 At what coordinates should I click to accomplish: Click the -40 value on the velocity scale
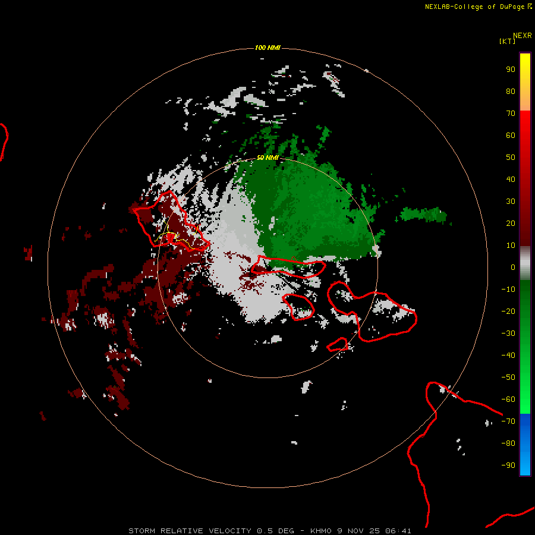click(508, 355)
